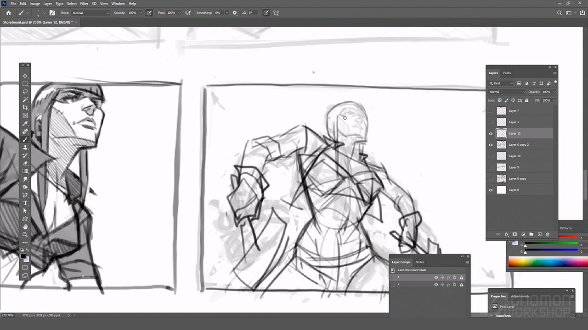588x330 pixels.
Task: Open the Filter menu
Action: pyautogui.click(x=84, y=4)
